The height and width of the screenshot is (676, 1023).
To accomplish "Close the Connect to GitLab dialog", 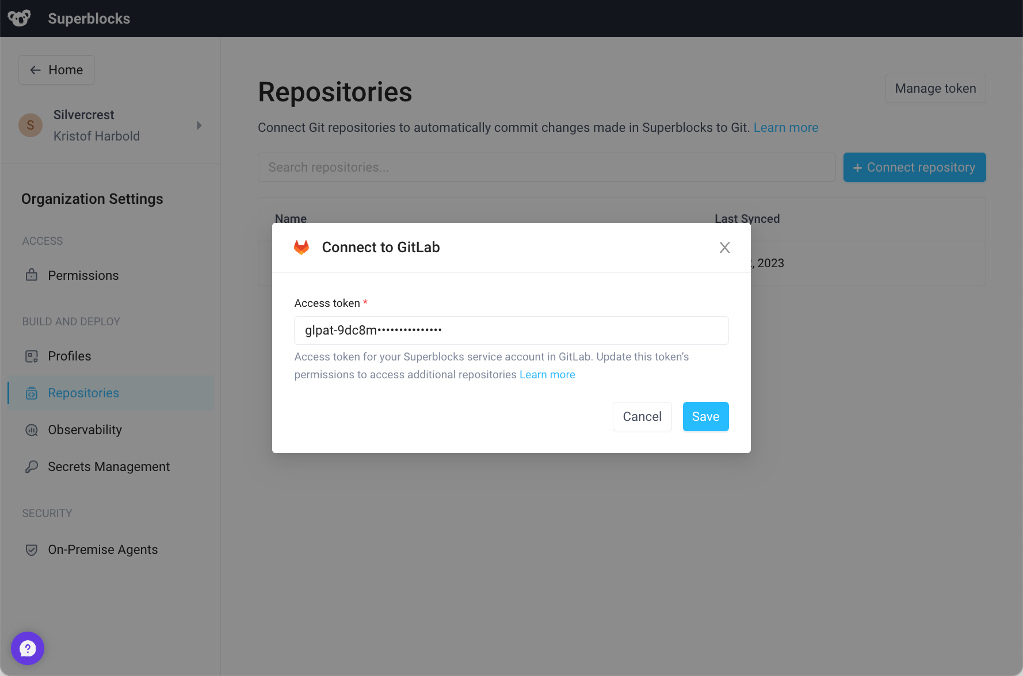I will (724, 247).
